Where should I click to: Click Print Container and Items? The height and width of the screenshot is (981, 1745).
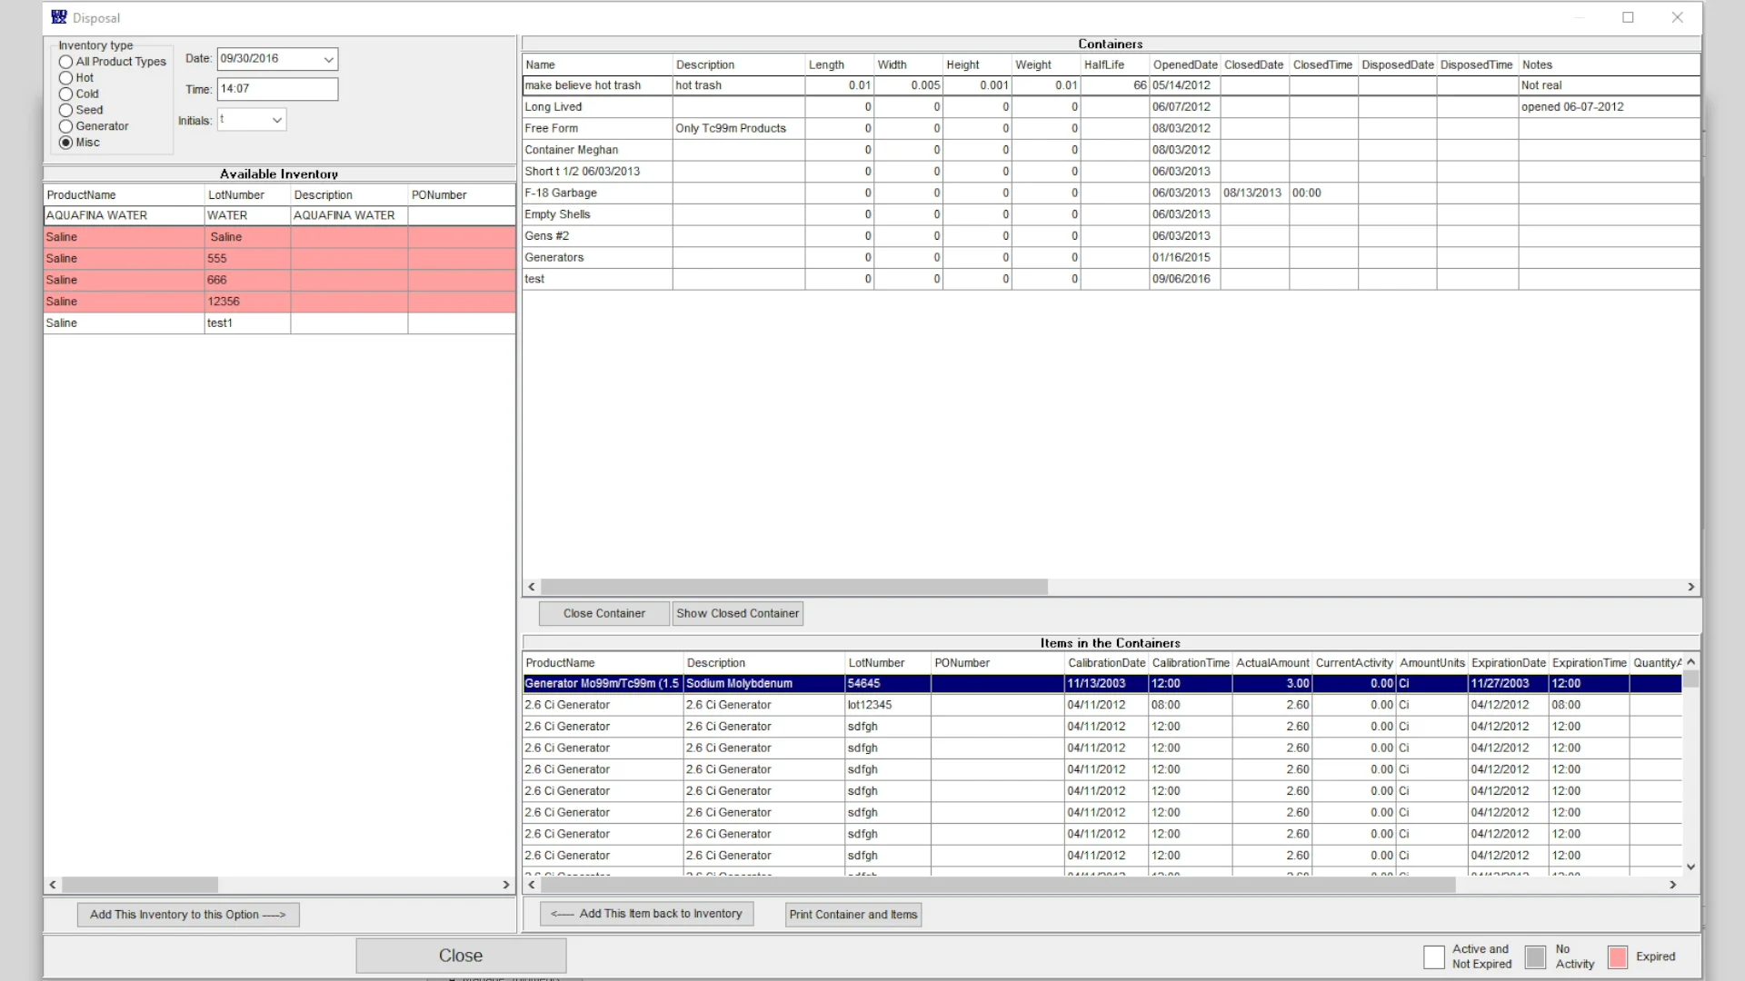pos(853,915)
